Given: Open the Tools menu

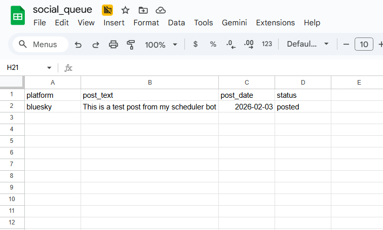Looking at the screenshot, I should click(x=204, y=23).
